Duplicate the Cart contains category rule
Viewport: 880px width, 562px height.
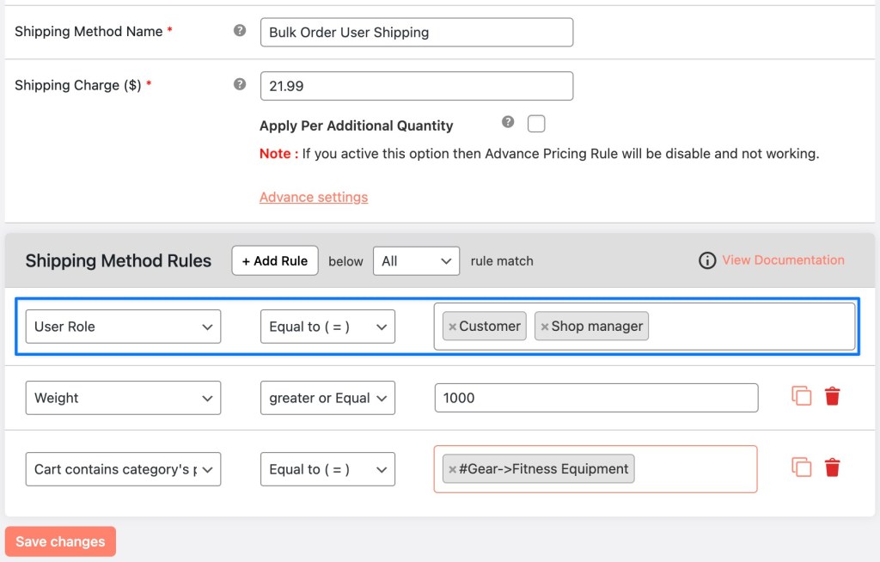tap(801, 467)
